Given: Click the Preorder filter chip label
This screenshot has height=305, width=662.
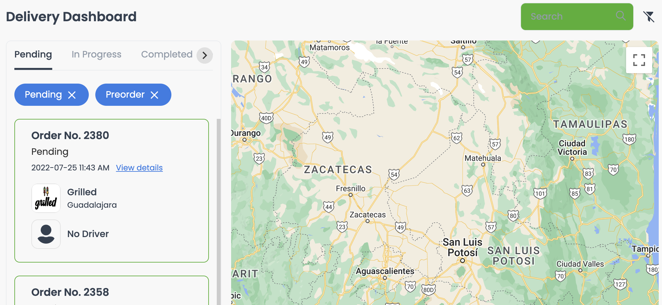Looking at the screenshot, I should pos(125,95).
